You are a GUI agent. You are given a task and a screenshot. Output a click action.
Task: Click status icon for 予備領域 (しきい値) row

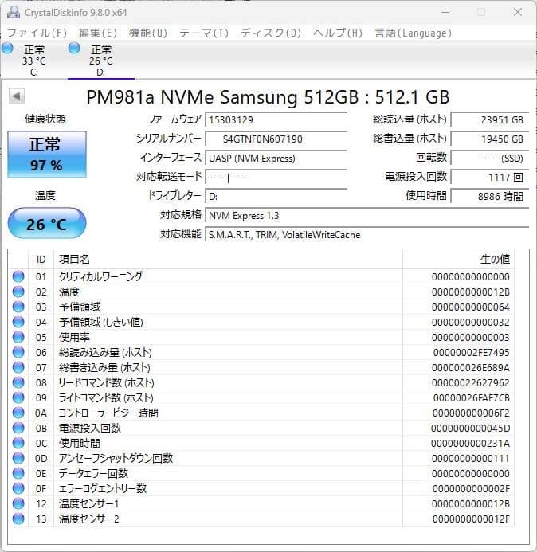[x=18, y=322]
